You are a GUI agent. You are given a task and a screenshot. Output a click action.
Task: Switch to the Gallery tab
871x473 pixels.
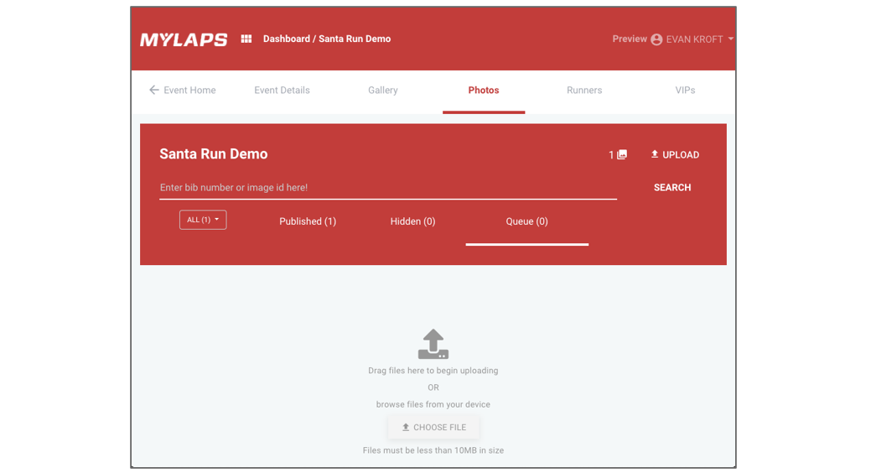382,91
